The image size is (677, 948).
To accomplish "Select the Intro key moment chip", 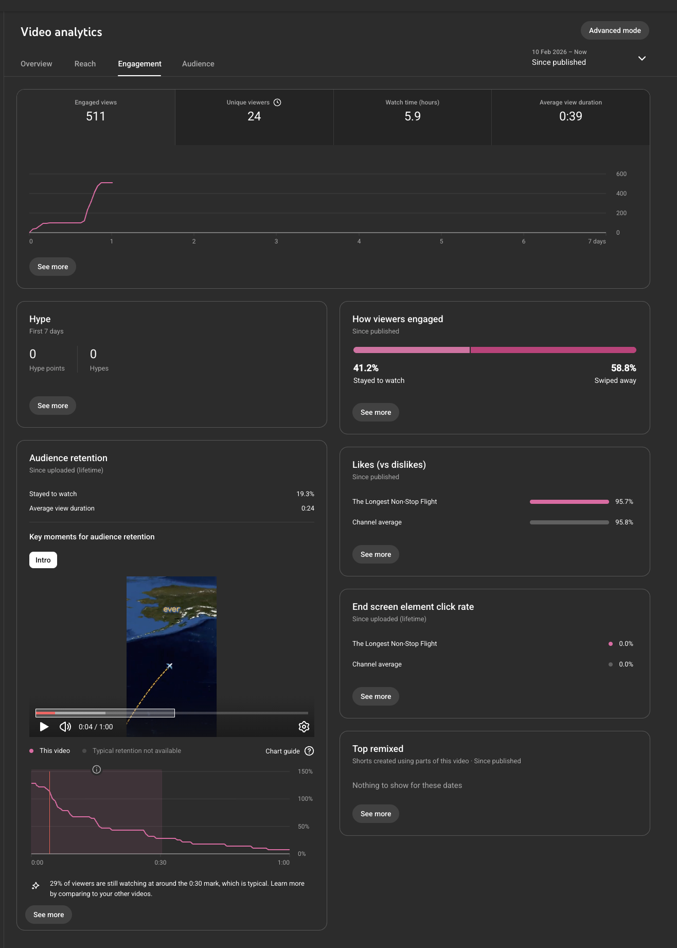I will [x=43, y=560].
